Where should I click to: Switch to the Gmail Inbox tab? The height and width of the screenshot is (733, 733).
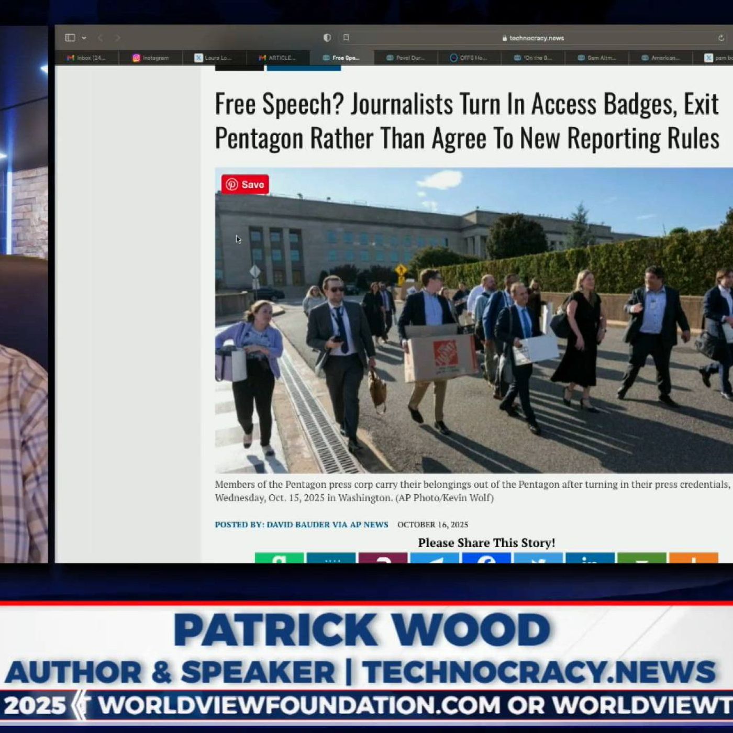86,58
